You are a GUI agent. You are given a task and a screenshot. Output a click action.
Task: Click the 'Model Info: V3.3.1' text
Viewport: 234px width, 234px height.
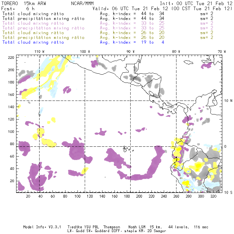click(x=42, y=227)
